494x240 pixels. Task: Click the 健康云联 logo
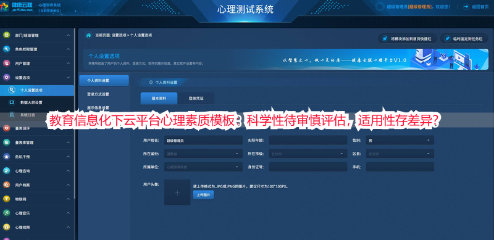[16, 7]
